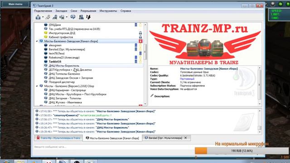Collapse the Мосты-Балезино-Заводская [Канал сбора] channel

click(x=37, y=41)
